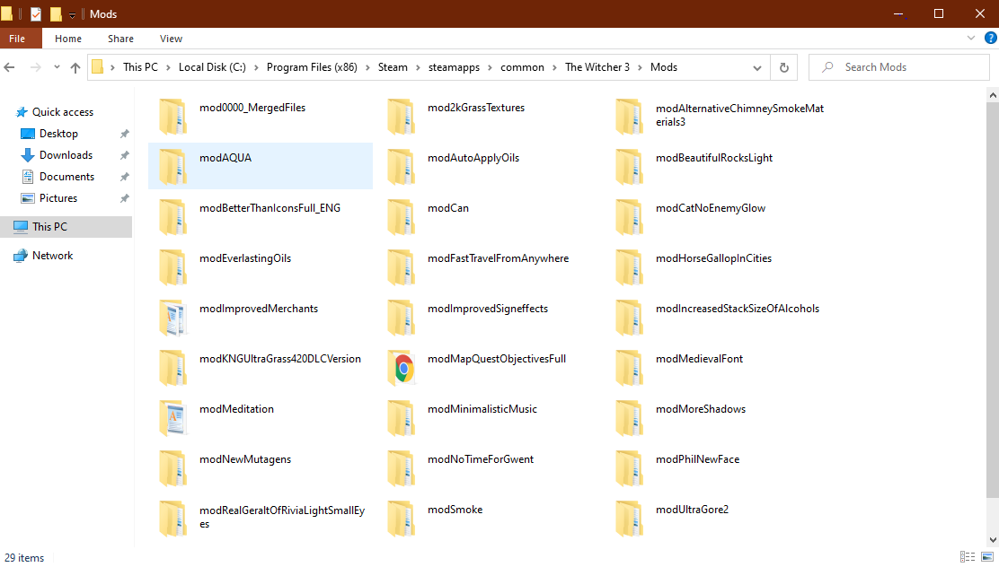Open Pictures in the navigation pane
Image resolution: width=999 pixels, height=567 pixels.
[58, 198]
